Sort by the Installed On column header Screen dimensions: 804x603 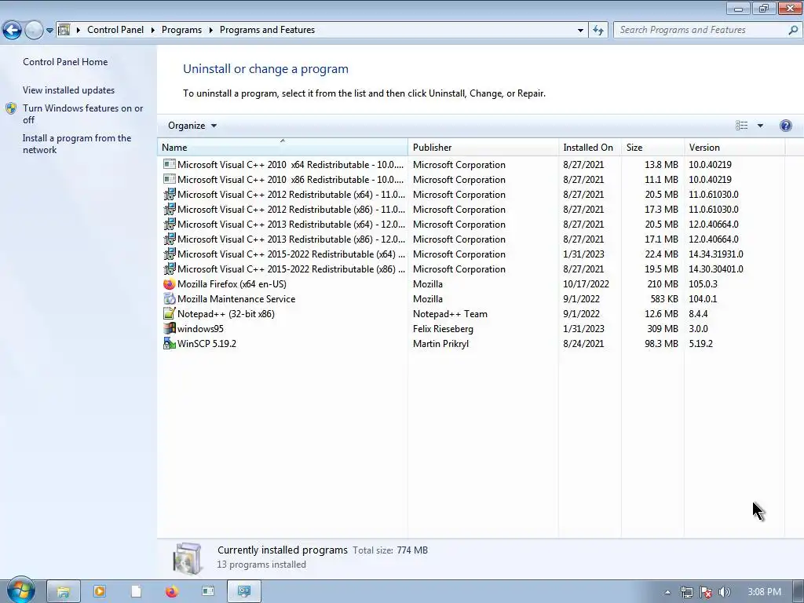tap(590, 147)
